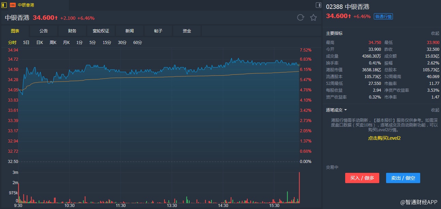This screenshot has width=441, height=209.
Task: Add stock to favorites with star icon
Action: (313, 18)
